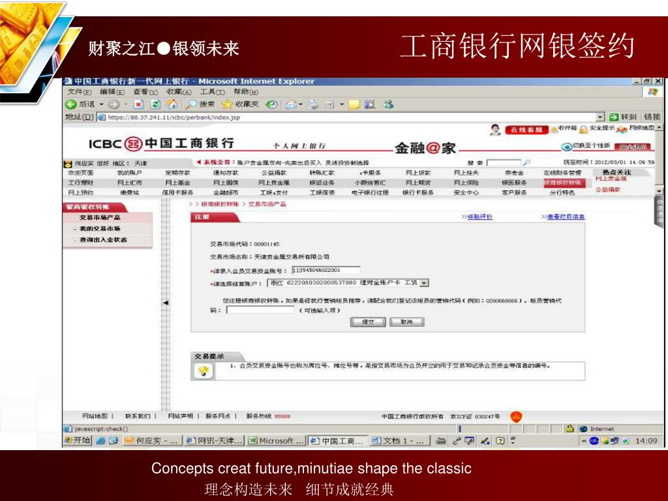Click the Print icon in IE toolbar

(313, 104)
